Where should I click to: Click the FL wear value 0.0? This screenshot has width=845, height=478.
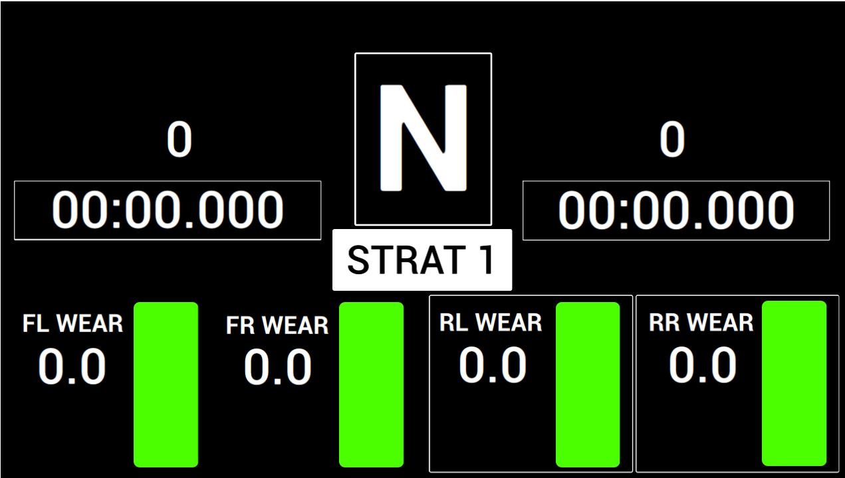(72, 367)
